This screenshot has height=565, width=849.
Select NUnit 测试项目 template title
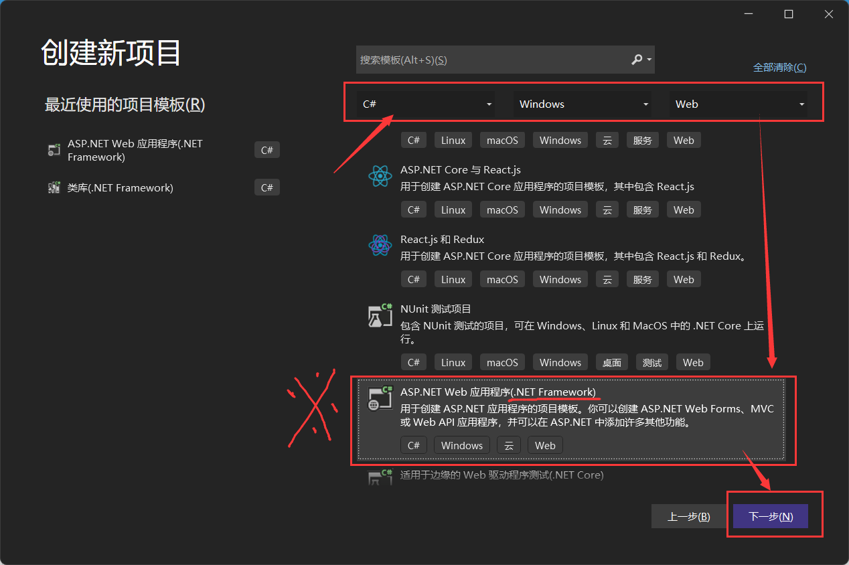coord(436,309)
